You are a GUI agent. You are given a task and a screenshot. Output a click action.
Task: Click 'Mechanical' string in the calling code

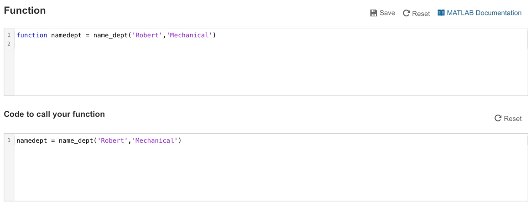tap(155, 141)
